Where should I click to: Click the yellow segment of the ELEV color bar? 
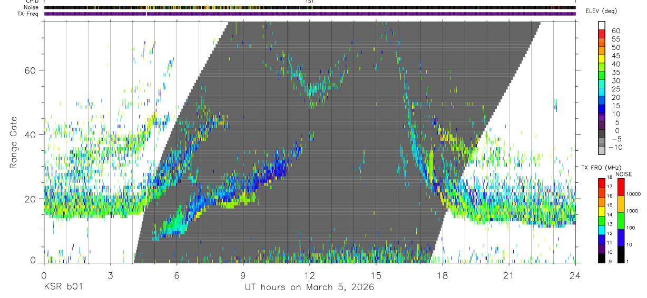click(x=601, y=58)
